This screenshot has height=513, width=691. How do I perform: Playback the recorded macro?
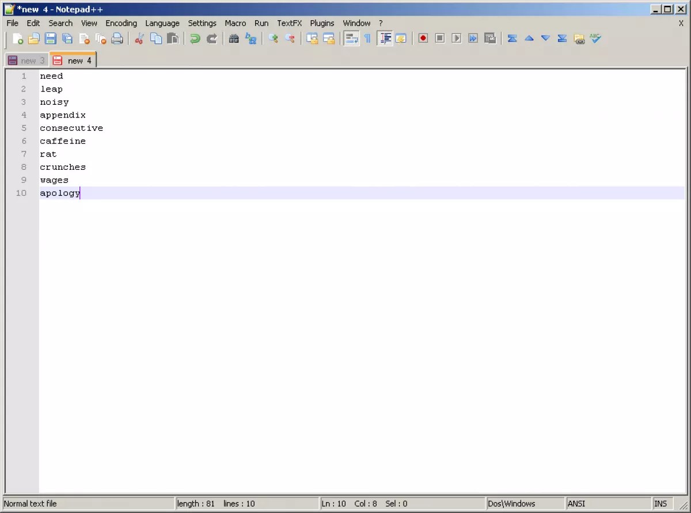click(456, 38)
